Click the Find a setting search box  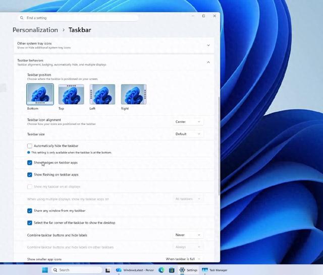click(x=78, y=18)
